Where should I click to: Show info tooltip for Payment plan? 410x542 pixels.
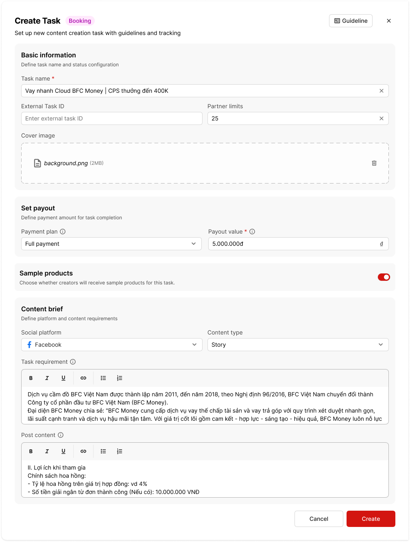(63, 232)
